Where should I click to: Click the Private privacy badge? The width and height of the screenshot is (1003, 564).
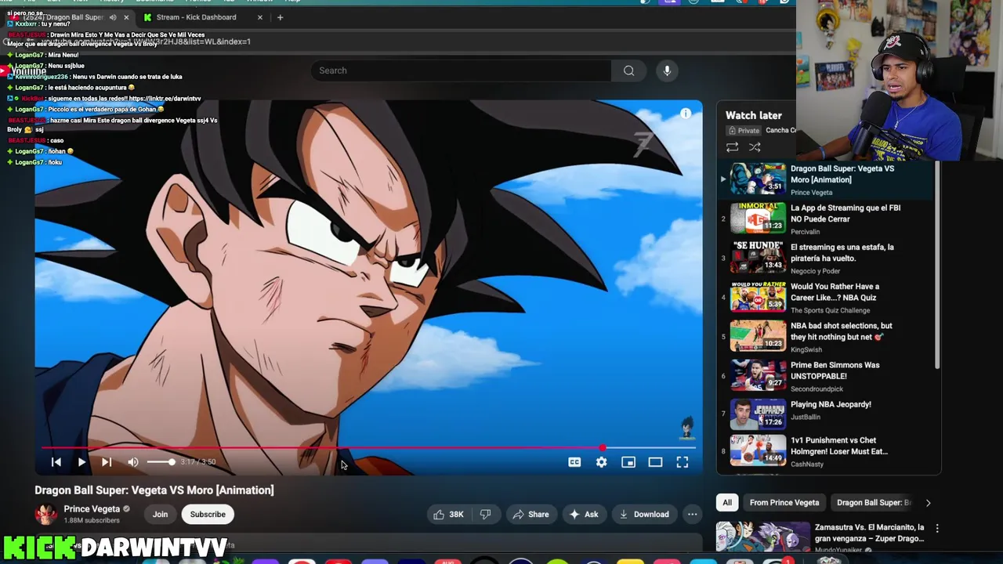click(x=744, y=131)
